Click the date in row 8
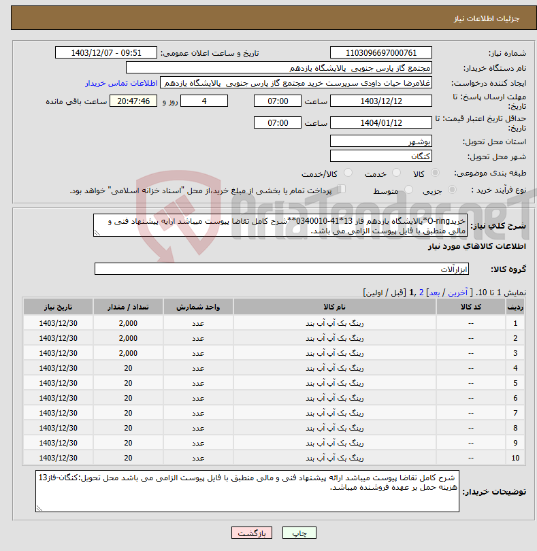The height and width of the screenshot is (551, 537). pyautogui.click(x=58, y=428)
